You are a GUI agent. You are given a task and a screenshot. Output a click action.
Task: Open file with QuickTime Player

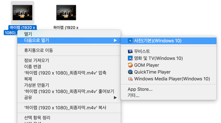(x=169, y=72)
